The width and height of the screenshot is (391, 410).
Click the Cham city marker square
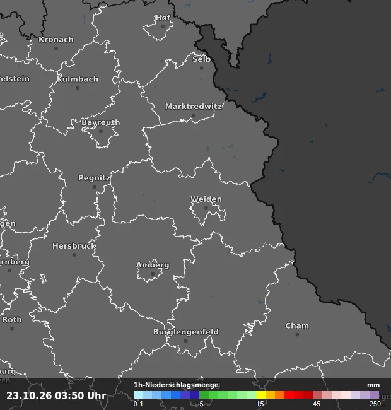(297, 335)
